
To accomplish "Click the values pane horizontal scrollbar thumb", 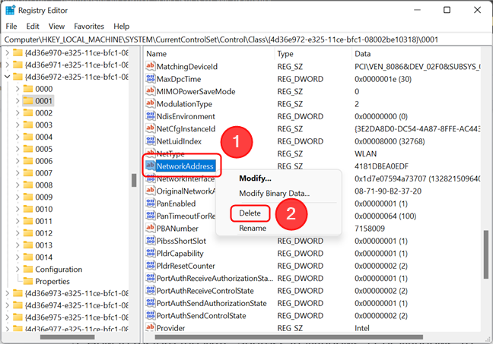I will [288, 337].
